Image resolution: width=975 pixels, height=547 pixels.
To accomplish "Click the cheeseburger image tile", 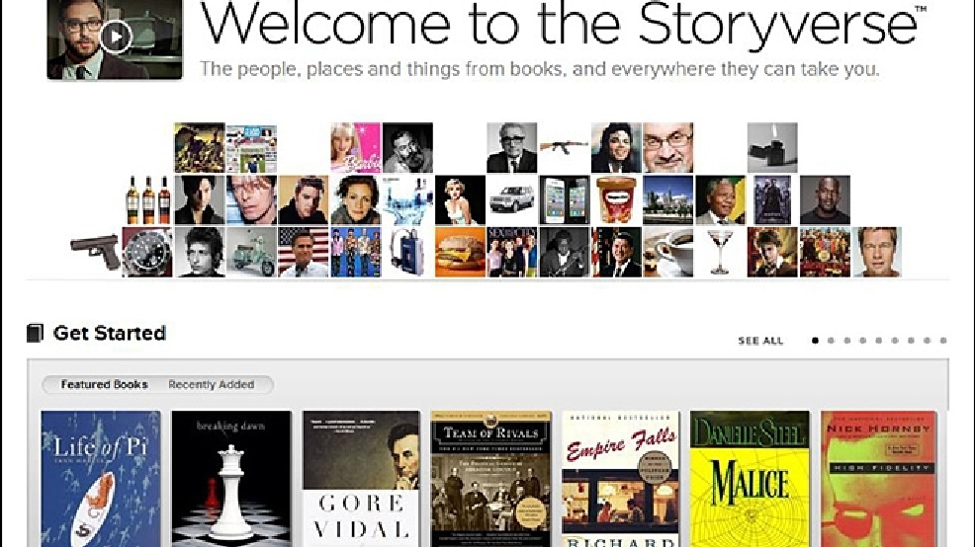I will [x=460, y=252].
